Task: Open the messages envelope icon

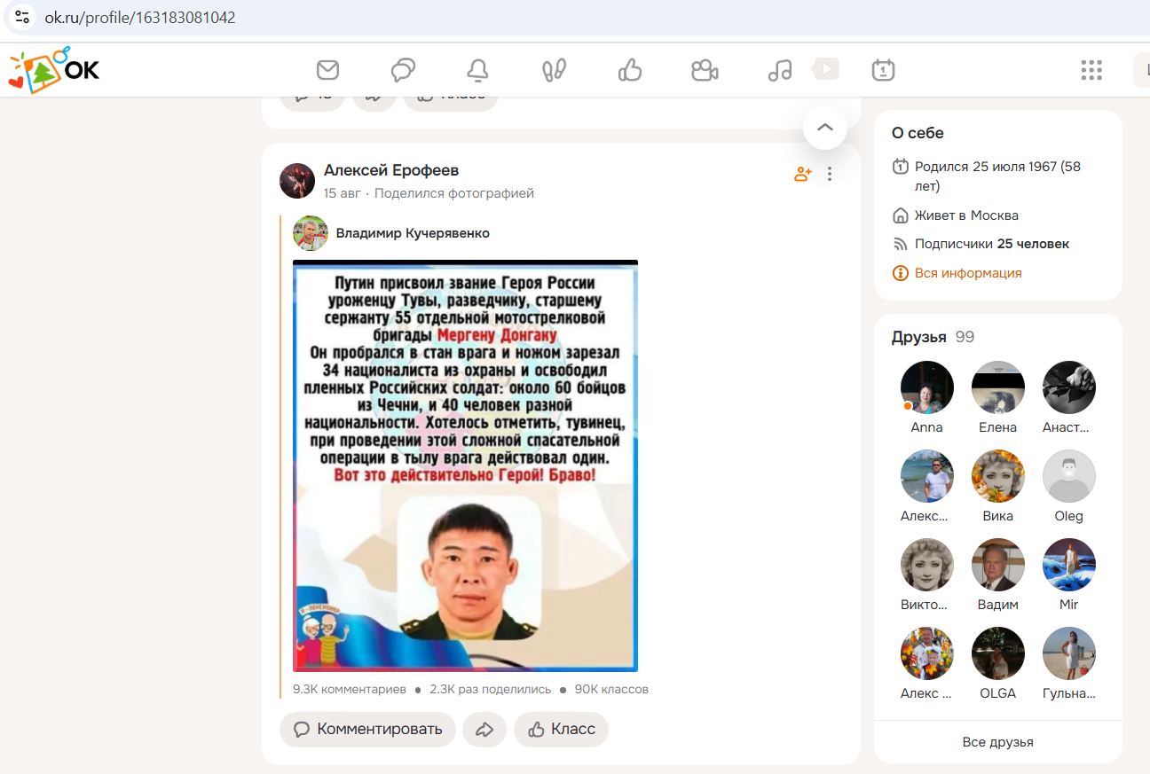Action: [327, 70]
